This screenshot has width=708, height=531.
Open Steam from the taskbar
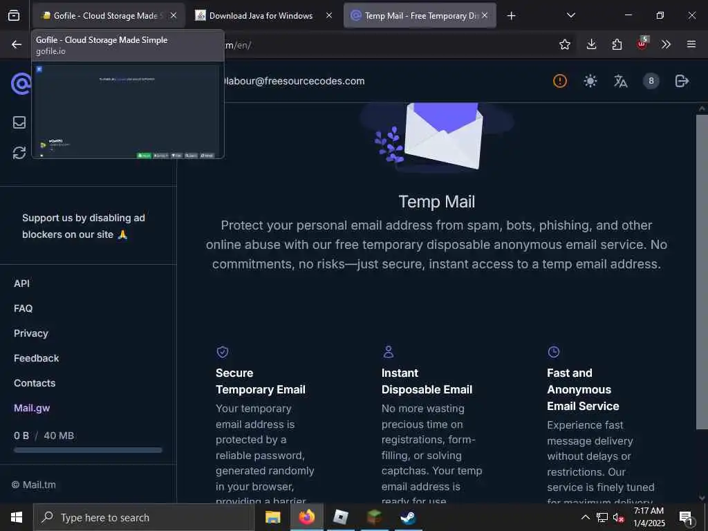(408, 517)
